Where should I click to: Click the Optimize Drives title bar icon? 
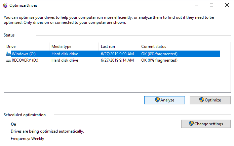coord(4,5)
